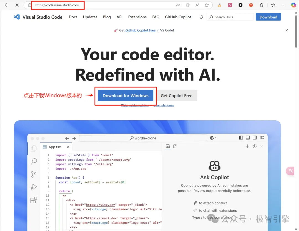
Task: Click Download for Windows button
Action: click(125, 95)
